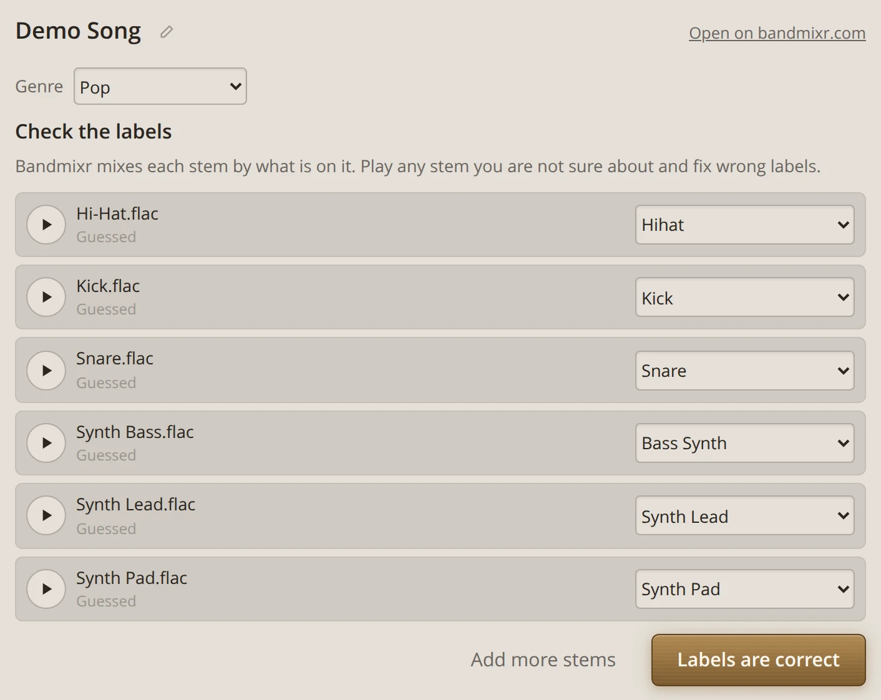The image size is (881, 700).
Task: Click the Snare.flac file name
Action: point(115,359)
